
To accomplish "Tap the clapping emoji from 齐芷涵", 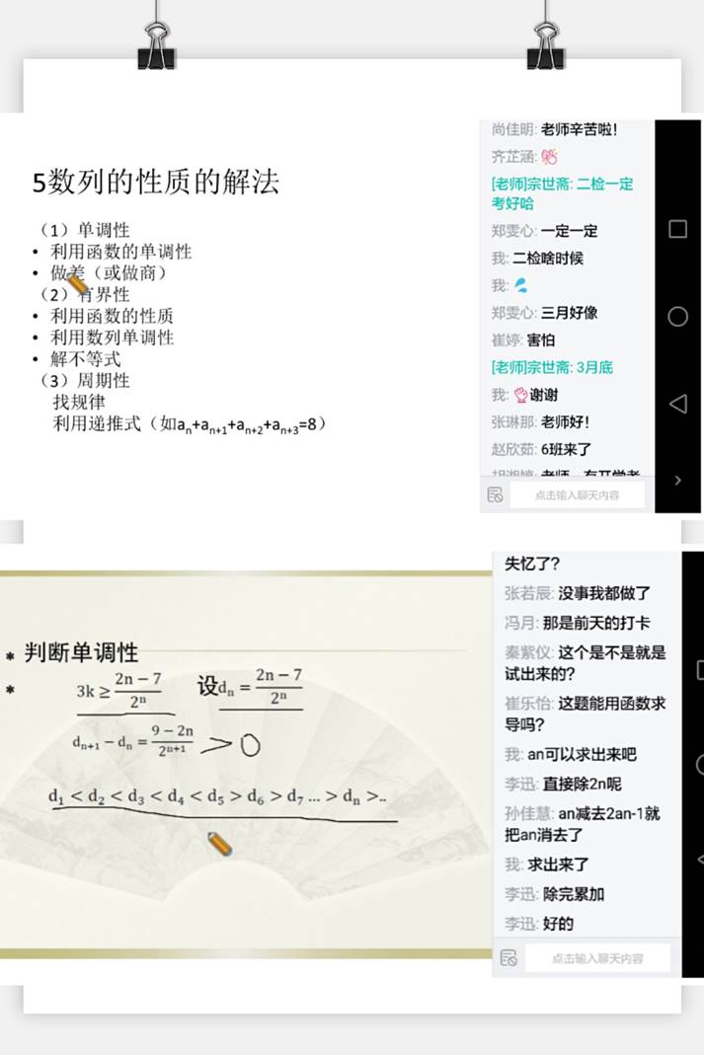I will coord(549,157).
